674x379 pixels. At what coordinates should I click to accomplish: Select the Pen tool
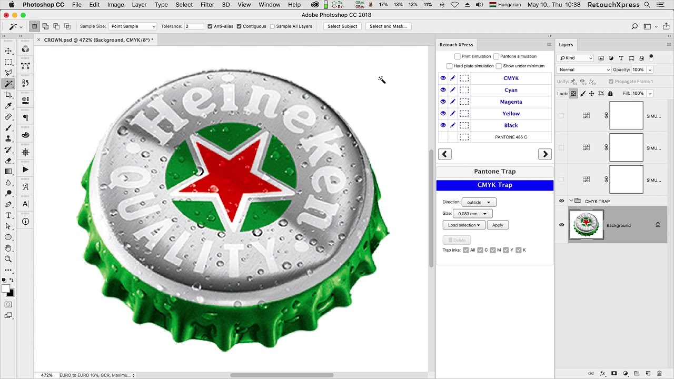coord(8,204)
